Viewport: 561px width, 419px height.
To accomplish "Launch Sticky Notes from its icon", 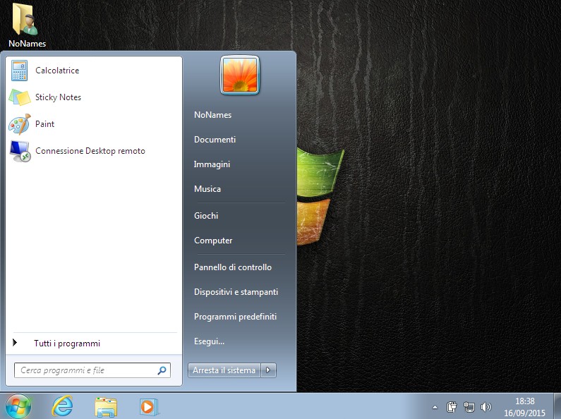I will tap(19, 97).
